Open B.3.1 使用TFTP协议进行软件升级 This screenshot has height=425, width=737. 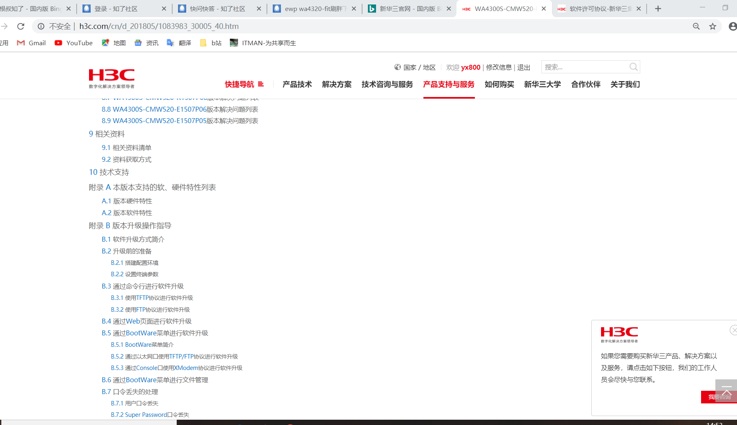point(152,298)
